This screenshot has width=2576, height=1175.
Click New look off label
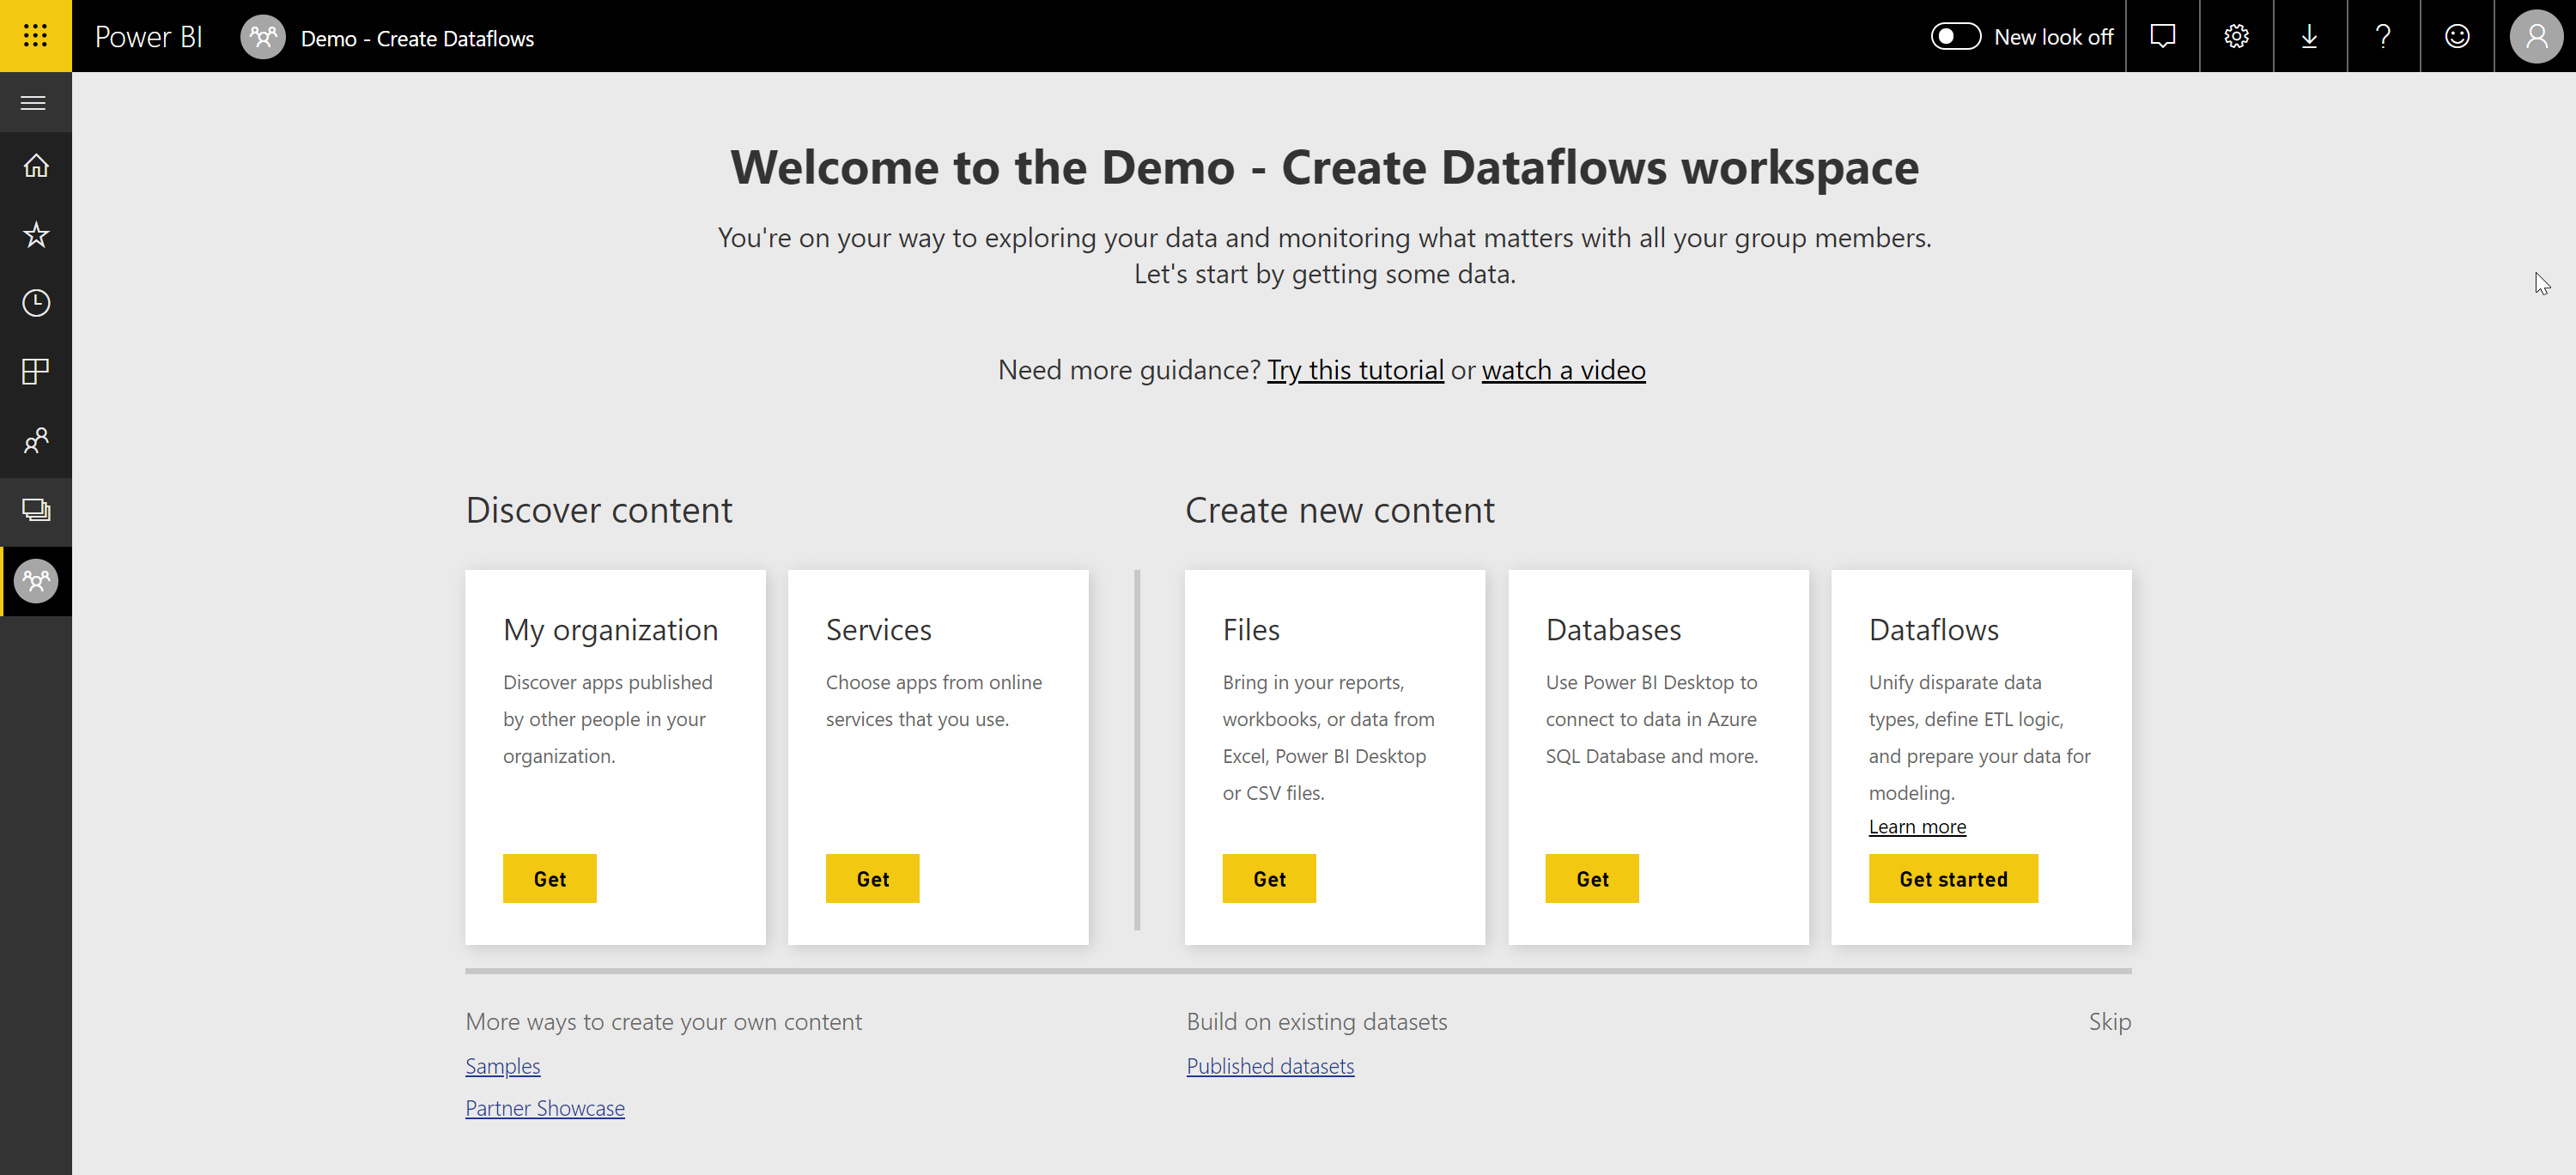click(x=2053, y=37)
